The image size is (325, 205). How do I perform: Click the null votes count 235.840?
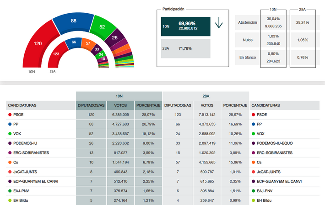click(x=273, y=44)
